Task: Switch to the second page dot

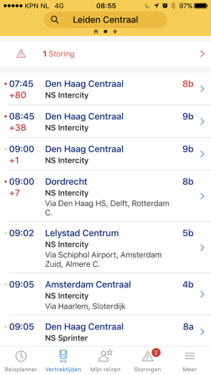Action: pos(105,31)
